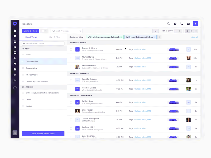Click in the Search smart views field
211x158 pixels.
(43, 43)
